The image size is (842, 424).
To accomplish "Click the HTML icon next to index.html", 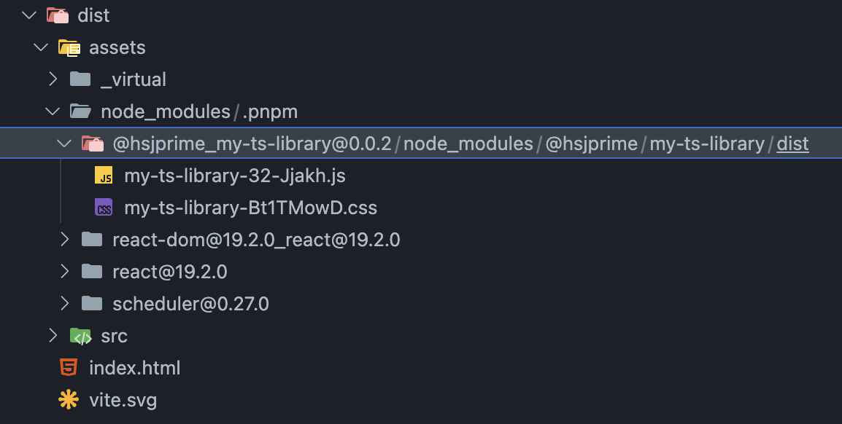I will [x=68, y=367].
